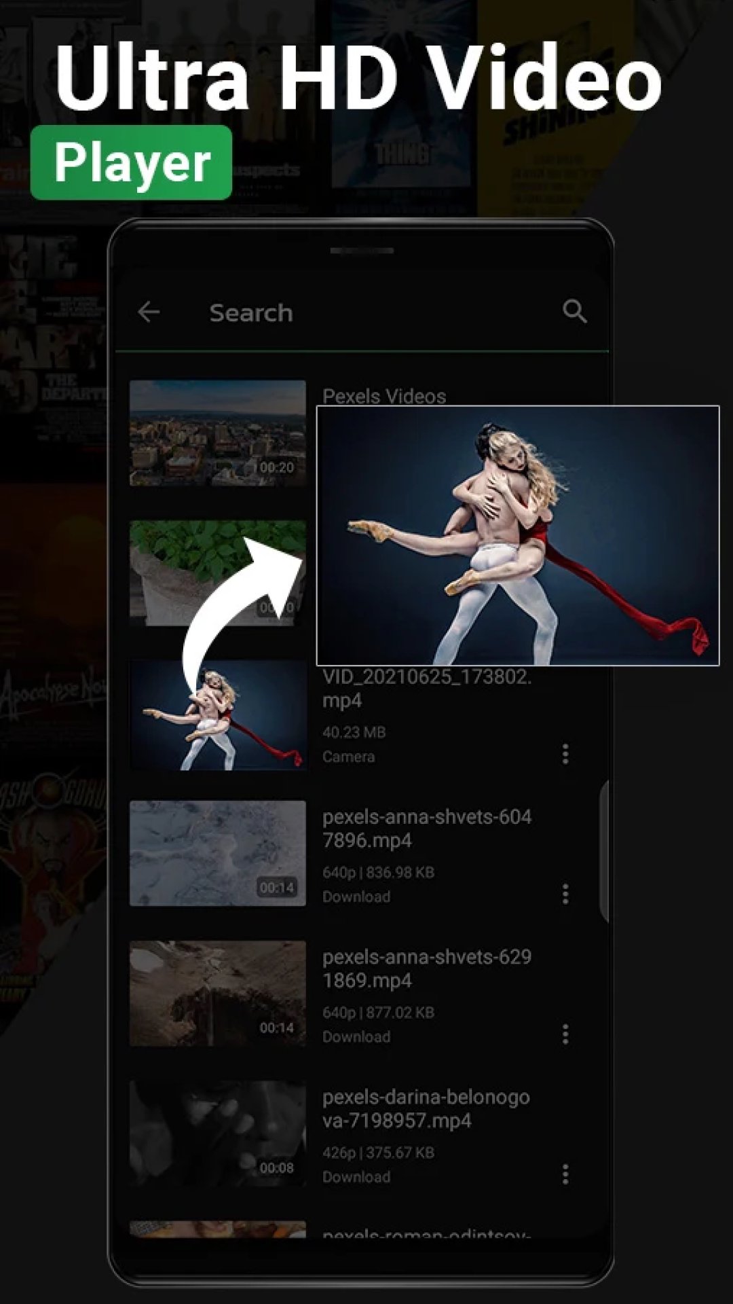This screenshot has width=733, height=1304.
Task: Play the city skyline video thumbnail
Action: pyautogui.click(x=217, y=433)
